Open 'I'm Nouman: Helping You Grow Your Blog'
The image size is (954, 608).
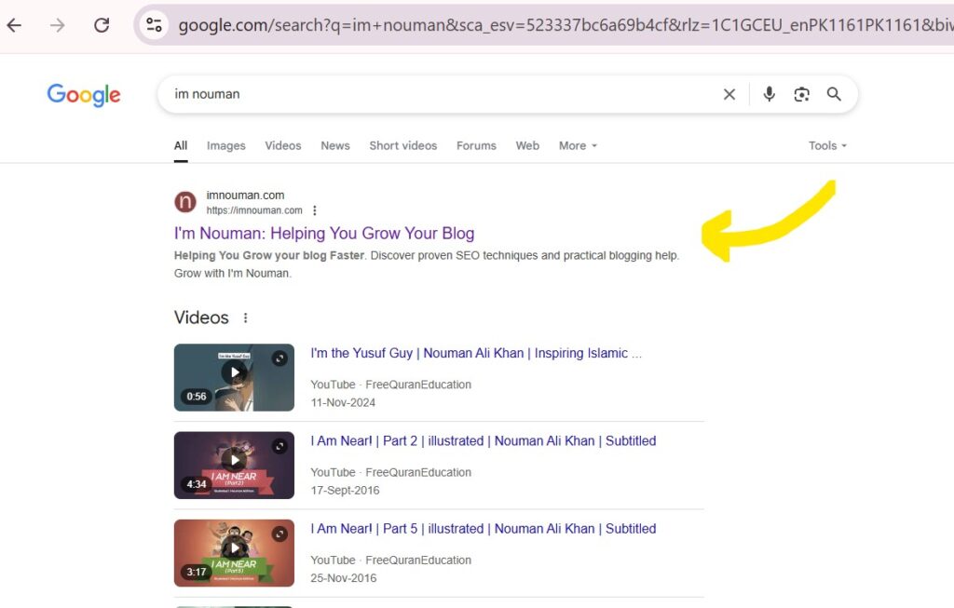click(324, 234)
